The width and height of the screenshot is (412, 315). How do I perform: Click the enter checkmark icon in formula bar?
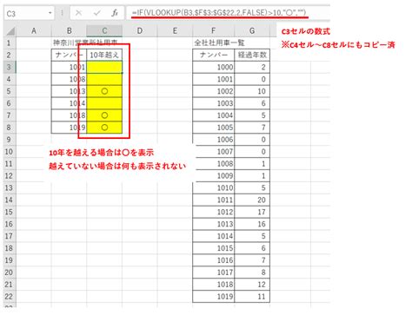coord(97,13)
